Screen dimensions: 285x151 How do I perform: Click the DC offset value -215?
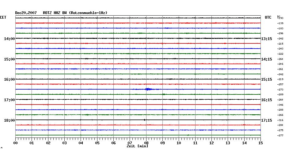coord(280,44)
